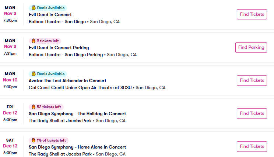Image resolution: width=274 pixels, height=157 pixels.
Task: Click flame icon beside 1% of tickets left
Action: coord(33,140)
